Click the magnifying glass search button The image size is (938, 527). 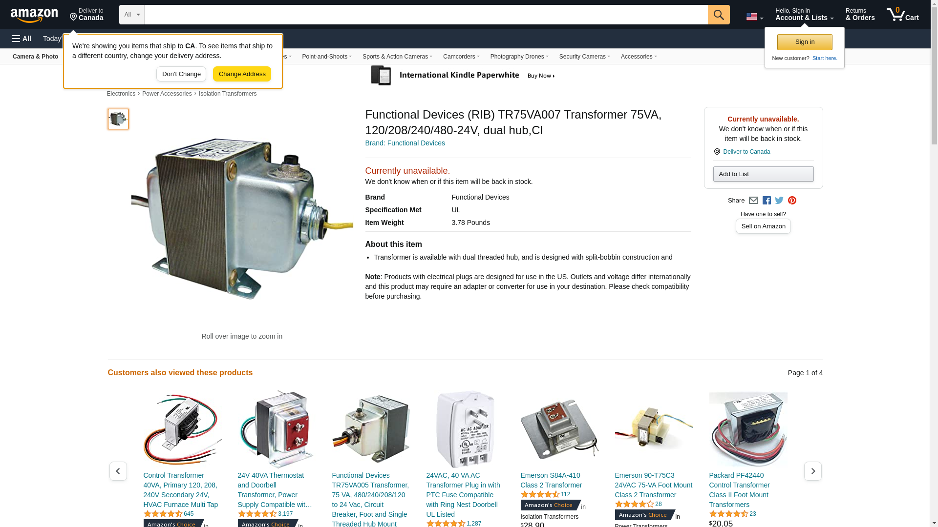719,15
